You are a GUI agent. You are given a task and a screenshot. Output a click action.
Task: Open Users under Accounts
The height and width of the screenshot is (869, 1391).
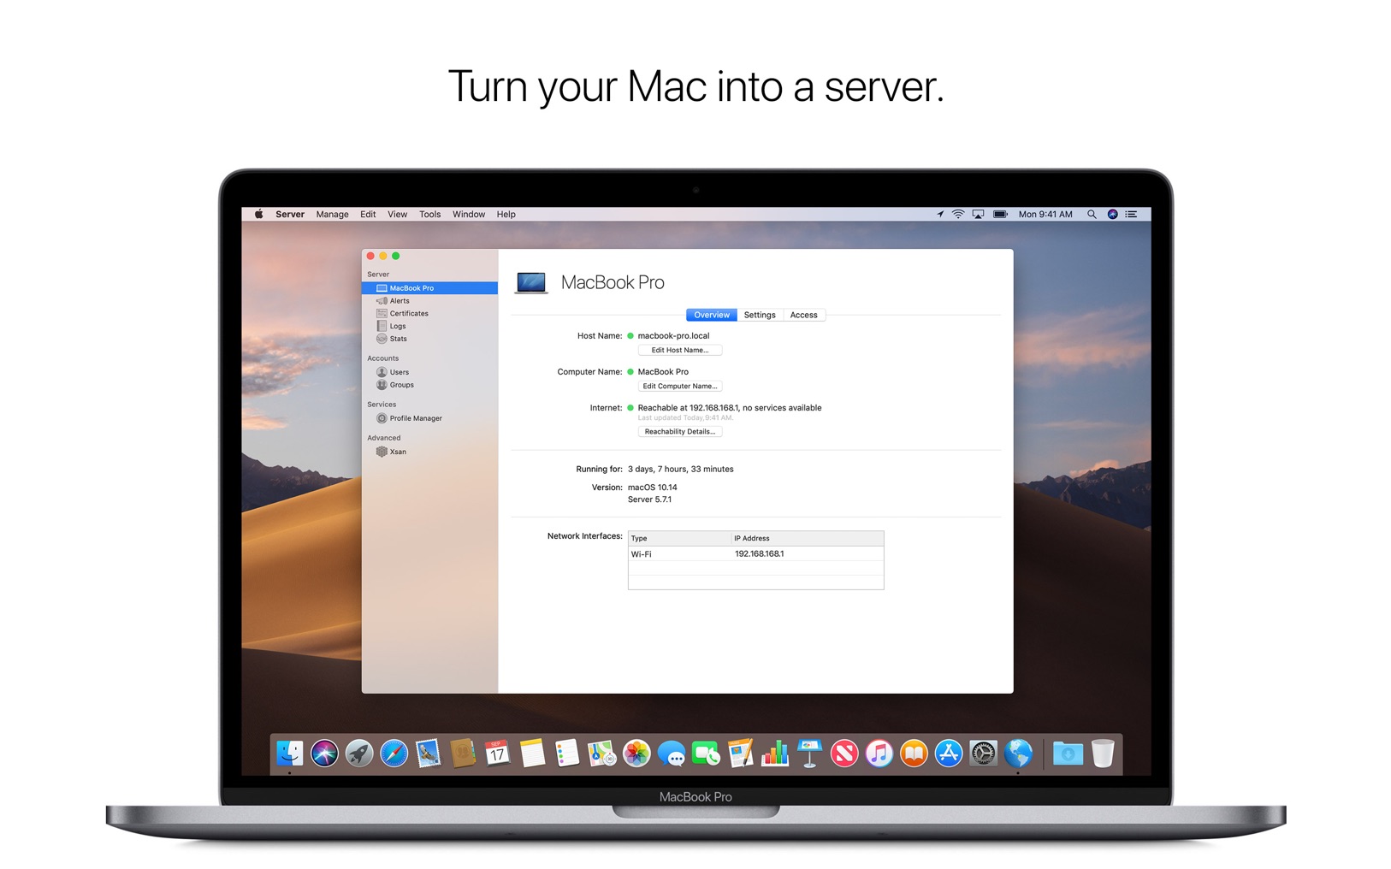[399, 372]
